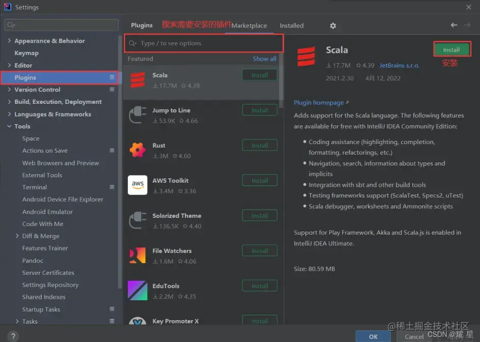Expand Build, Execution, Deployment section

click(9, 102)
